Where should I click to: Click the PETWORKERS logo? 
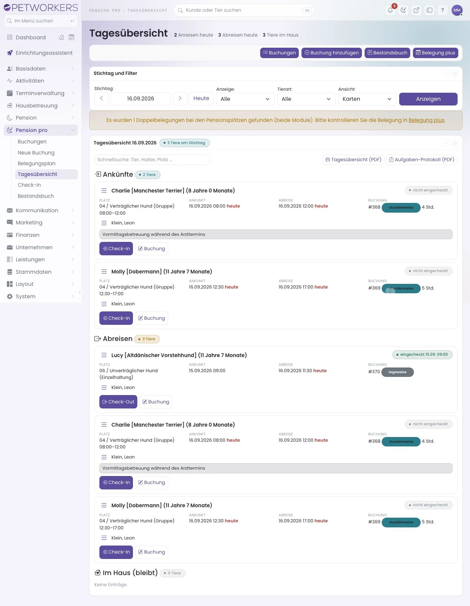tap(41, 7)
